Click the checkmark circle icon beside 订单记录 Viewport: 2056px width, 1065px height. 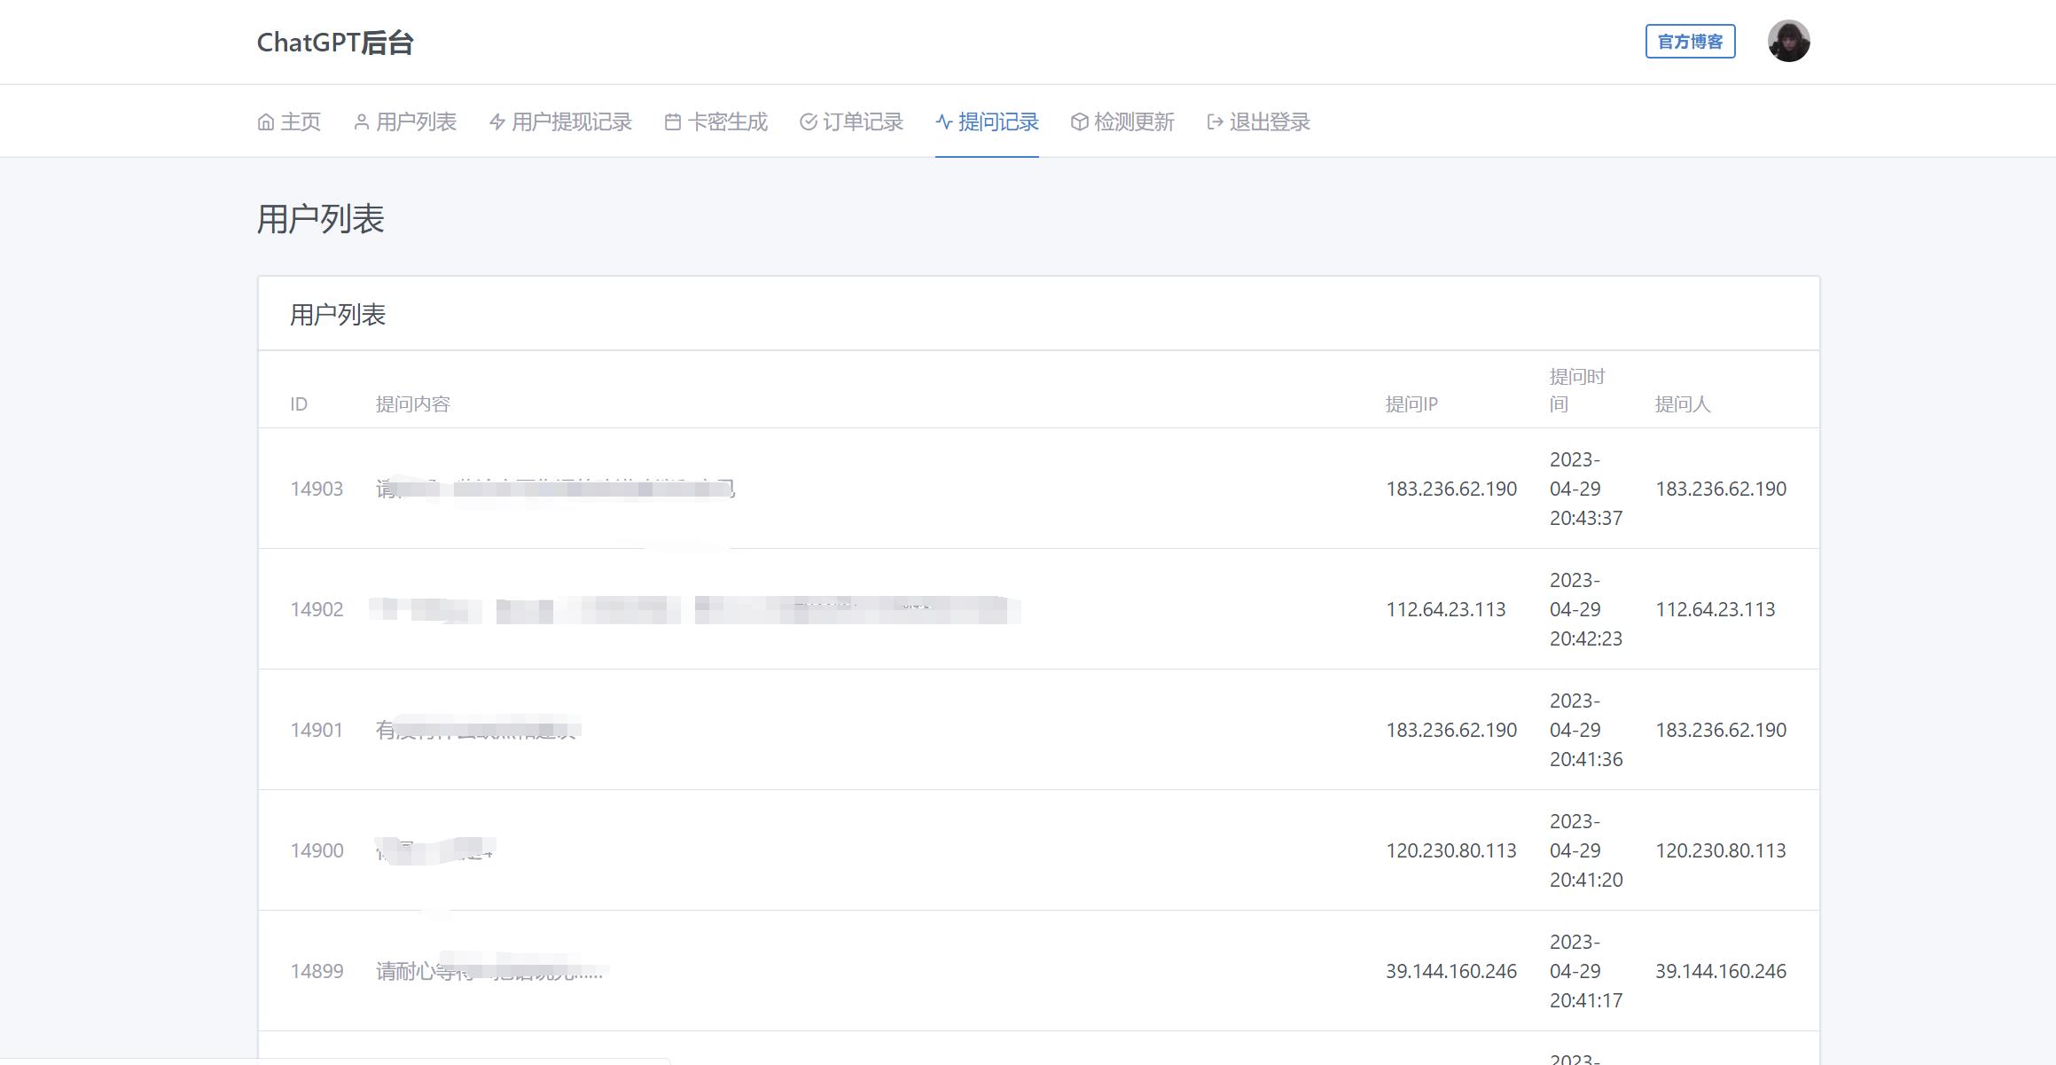808,122
